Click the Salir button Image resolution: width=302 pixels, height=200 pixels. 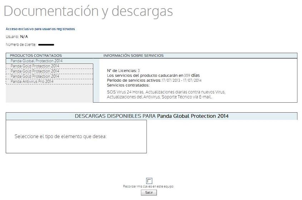(x=149, y=192)
